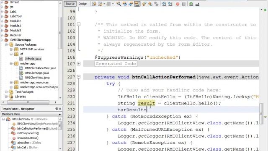The width and height of the screenshot is (268, 151).
Task: Select jm project in tree
Action: coord(12,7)
